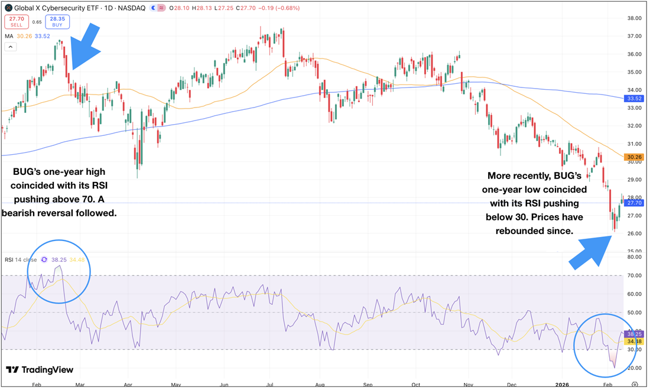Select Feb on the time axis
This screenshot has width=650, height=390.
(37, 384)
